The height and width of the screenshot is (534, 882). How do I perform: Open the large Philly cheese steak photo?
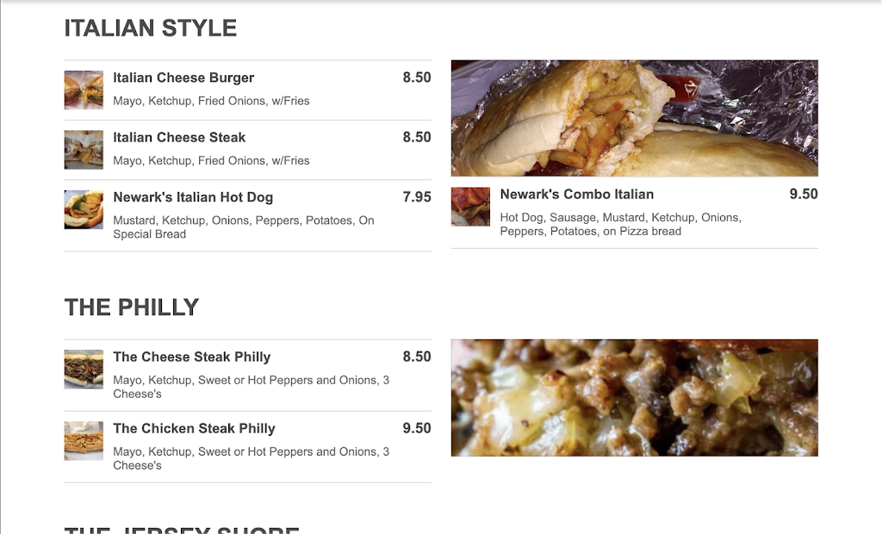point(634,397)
